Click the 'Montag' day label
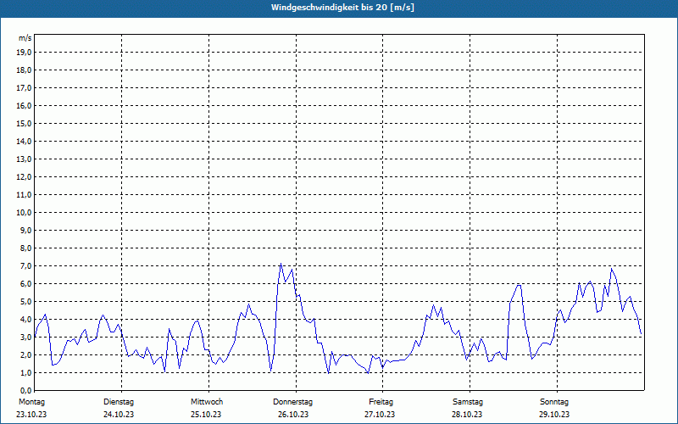Screen dimensions: 678x424 coord(31,402)
